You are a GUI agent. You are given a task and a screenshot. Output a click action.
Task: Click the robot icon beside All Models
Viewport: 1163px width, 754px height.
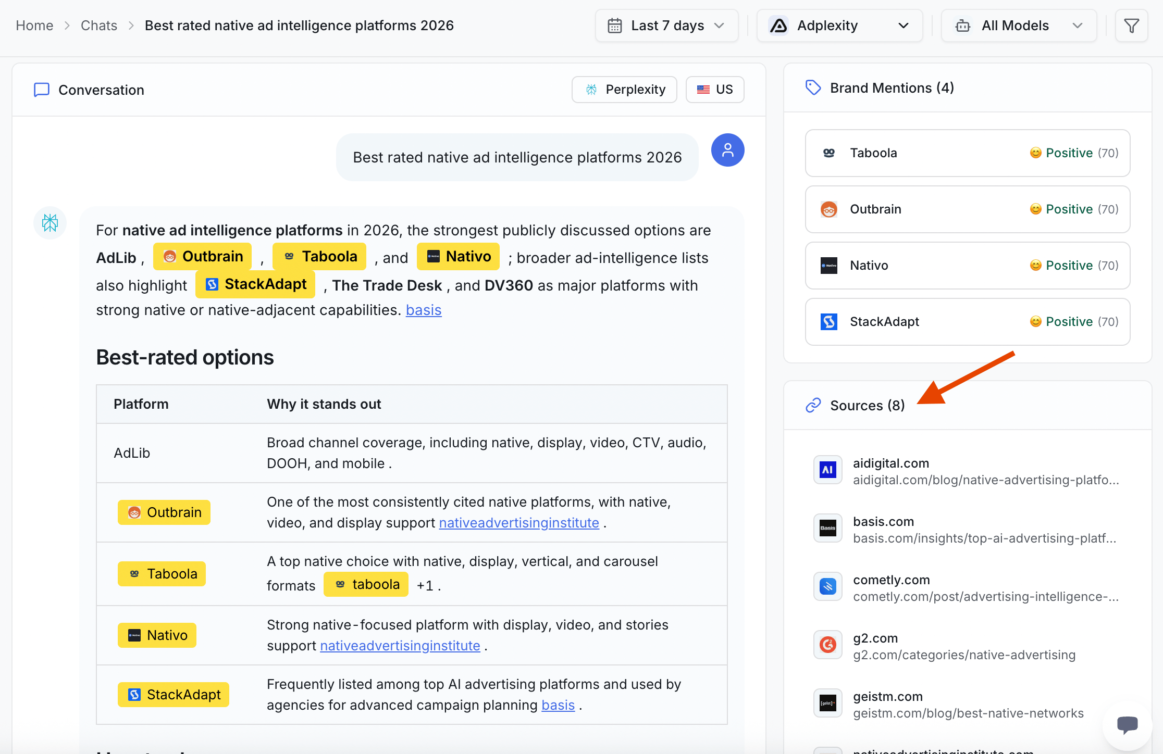point(963,26)
